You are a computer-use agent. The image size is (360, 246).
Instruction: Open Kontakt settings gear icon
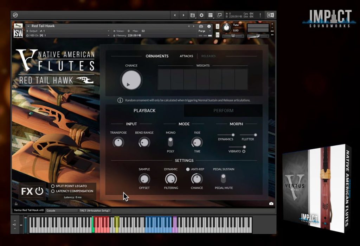[x=201, y=15]
